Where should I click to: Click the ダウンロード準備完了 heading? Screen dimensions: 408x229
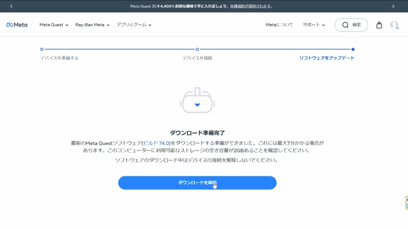point(197,133)
